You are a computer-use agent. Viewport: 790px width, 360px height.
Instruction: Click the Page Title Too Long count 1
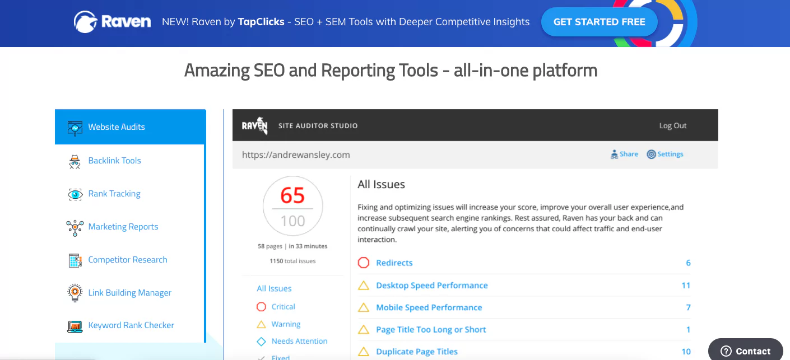coord(689,330)
